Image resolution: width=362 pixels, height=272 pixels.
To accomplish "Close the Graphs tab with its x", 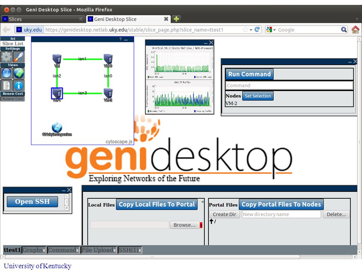I will 44,250.
